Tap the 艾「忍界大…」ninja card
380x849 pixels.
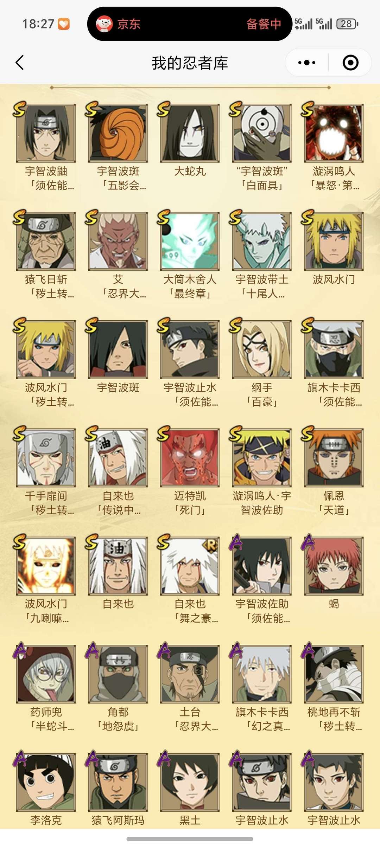point(118,241)
